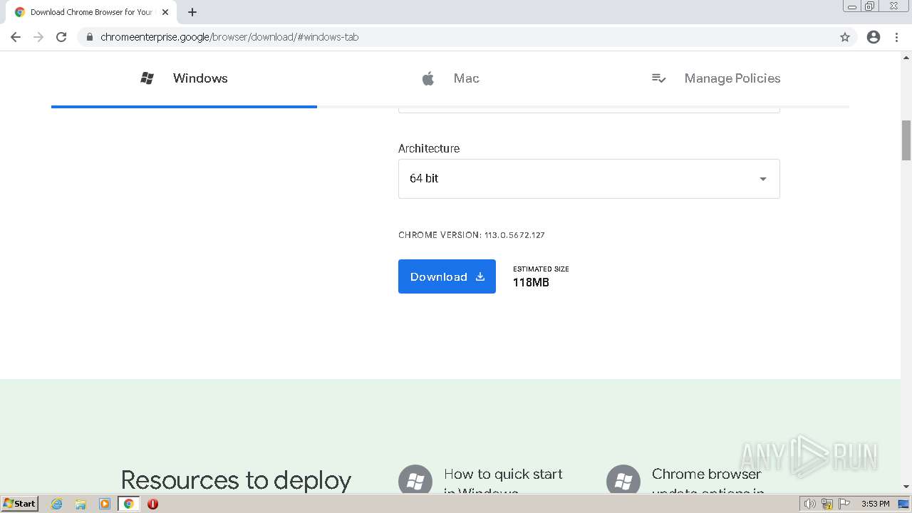The image size is (912, 513).
Task: Open the Architecture 64 bit dropdown
Action: tap(589, 179)
